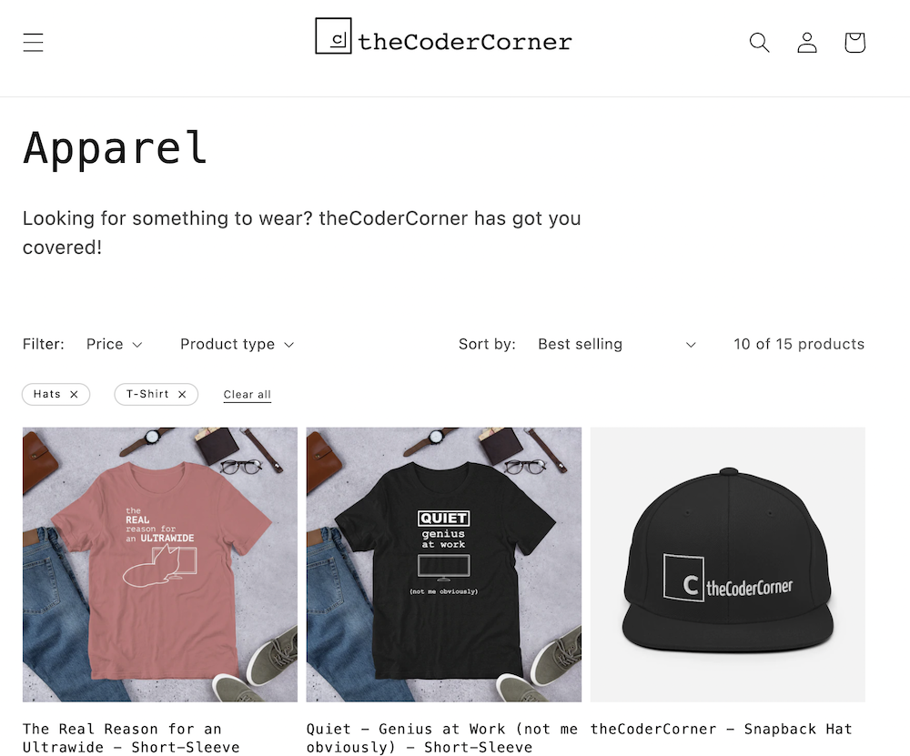Open the pink Ultrawide T-shirt image
Image resolution: width=910 pixels, height=756 pixels.
pos(160,565)
